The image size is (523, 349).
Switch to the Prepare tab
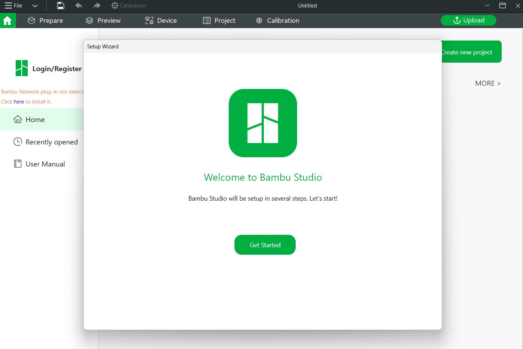pos(46,21)
